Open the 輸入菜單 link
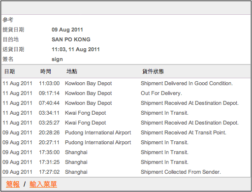The height and width of the screenshot is (192, 252). tap(43, 184)
